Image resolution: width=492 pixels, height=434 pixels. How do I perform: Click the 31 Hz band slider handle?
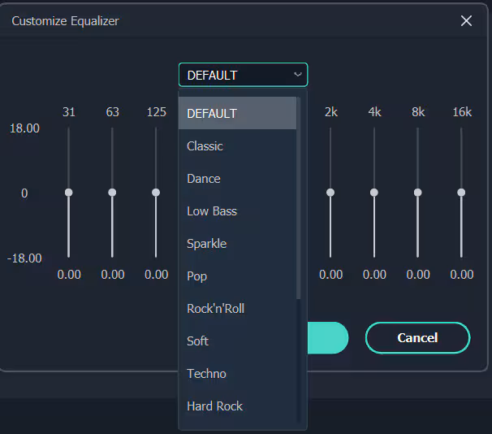(x=69, y=193)
